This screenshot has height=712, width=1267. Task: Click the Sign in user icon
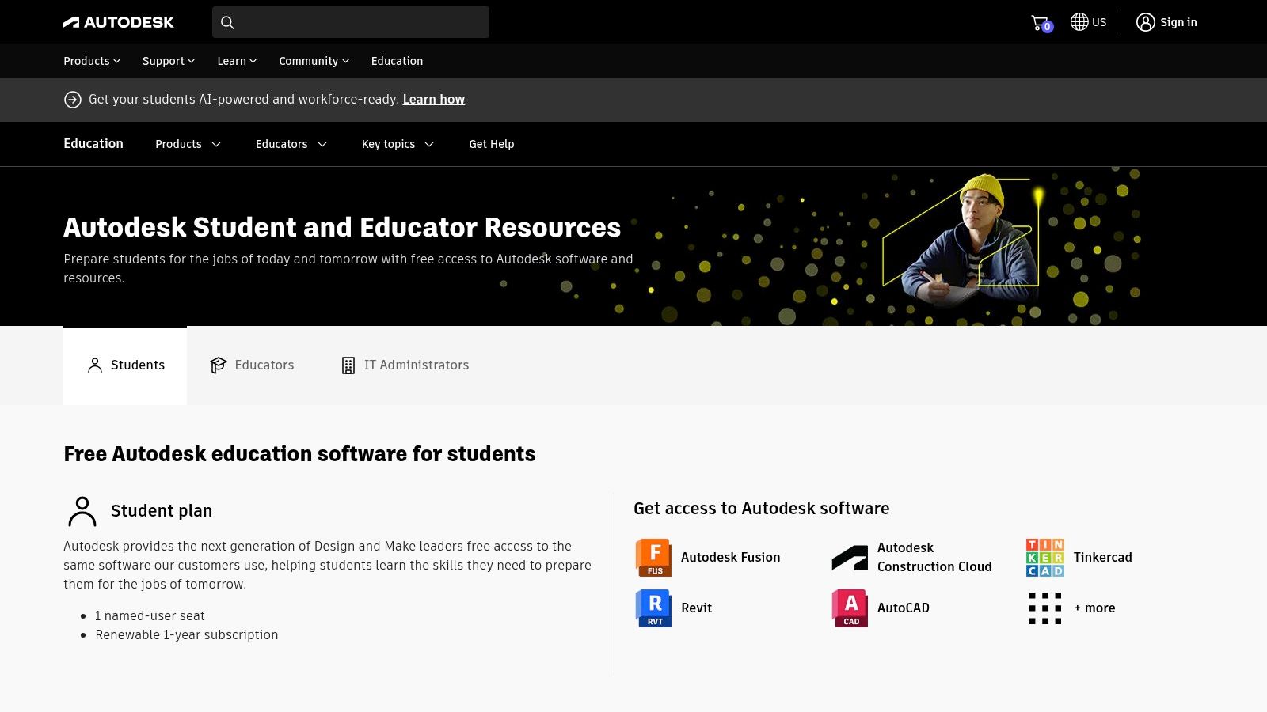coord(1145,22)
